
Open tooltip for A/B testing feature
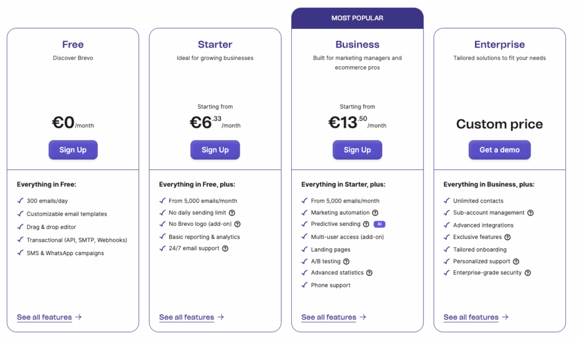(345, 261)
